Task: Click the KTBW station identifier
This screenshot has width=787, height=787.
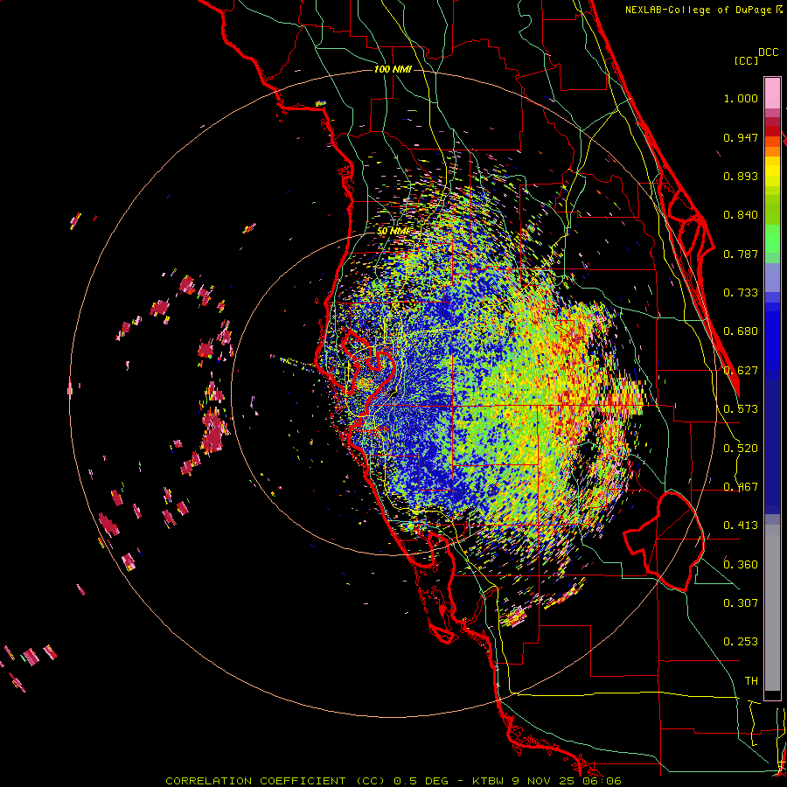Action: (x=489, y=781)
